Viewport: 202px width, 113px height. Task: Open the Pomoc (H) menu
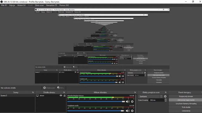click(x=64, y=5)
